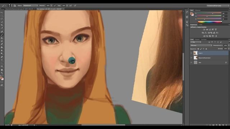This screenshot has width=230, height=129.
Task: Add an Invert adjustment
Action: click(204, 36)
